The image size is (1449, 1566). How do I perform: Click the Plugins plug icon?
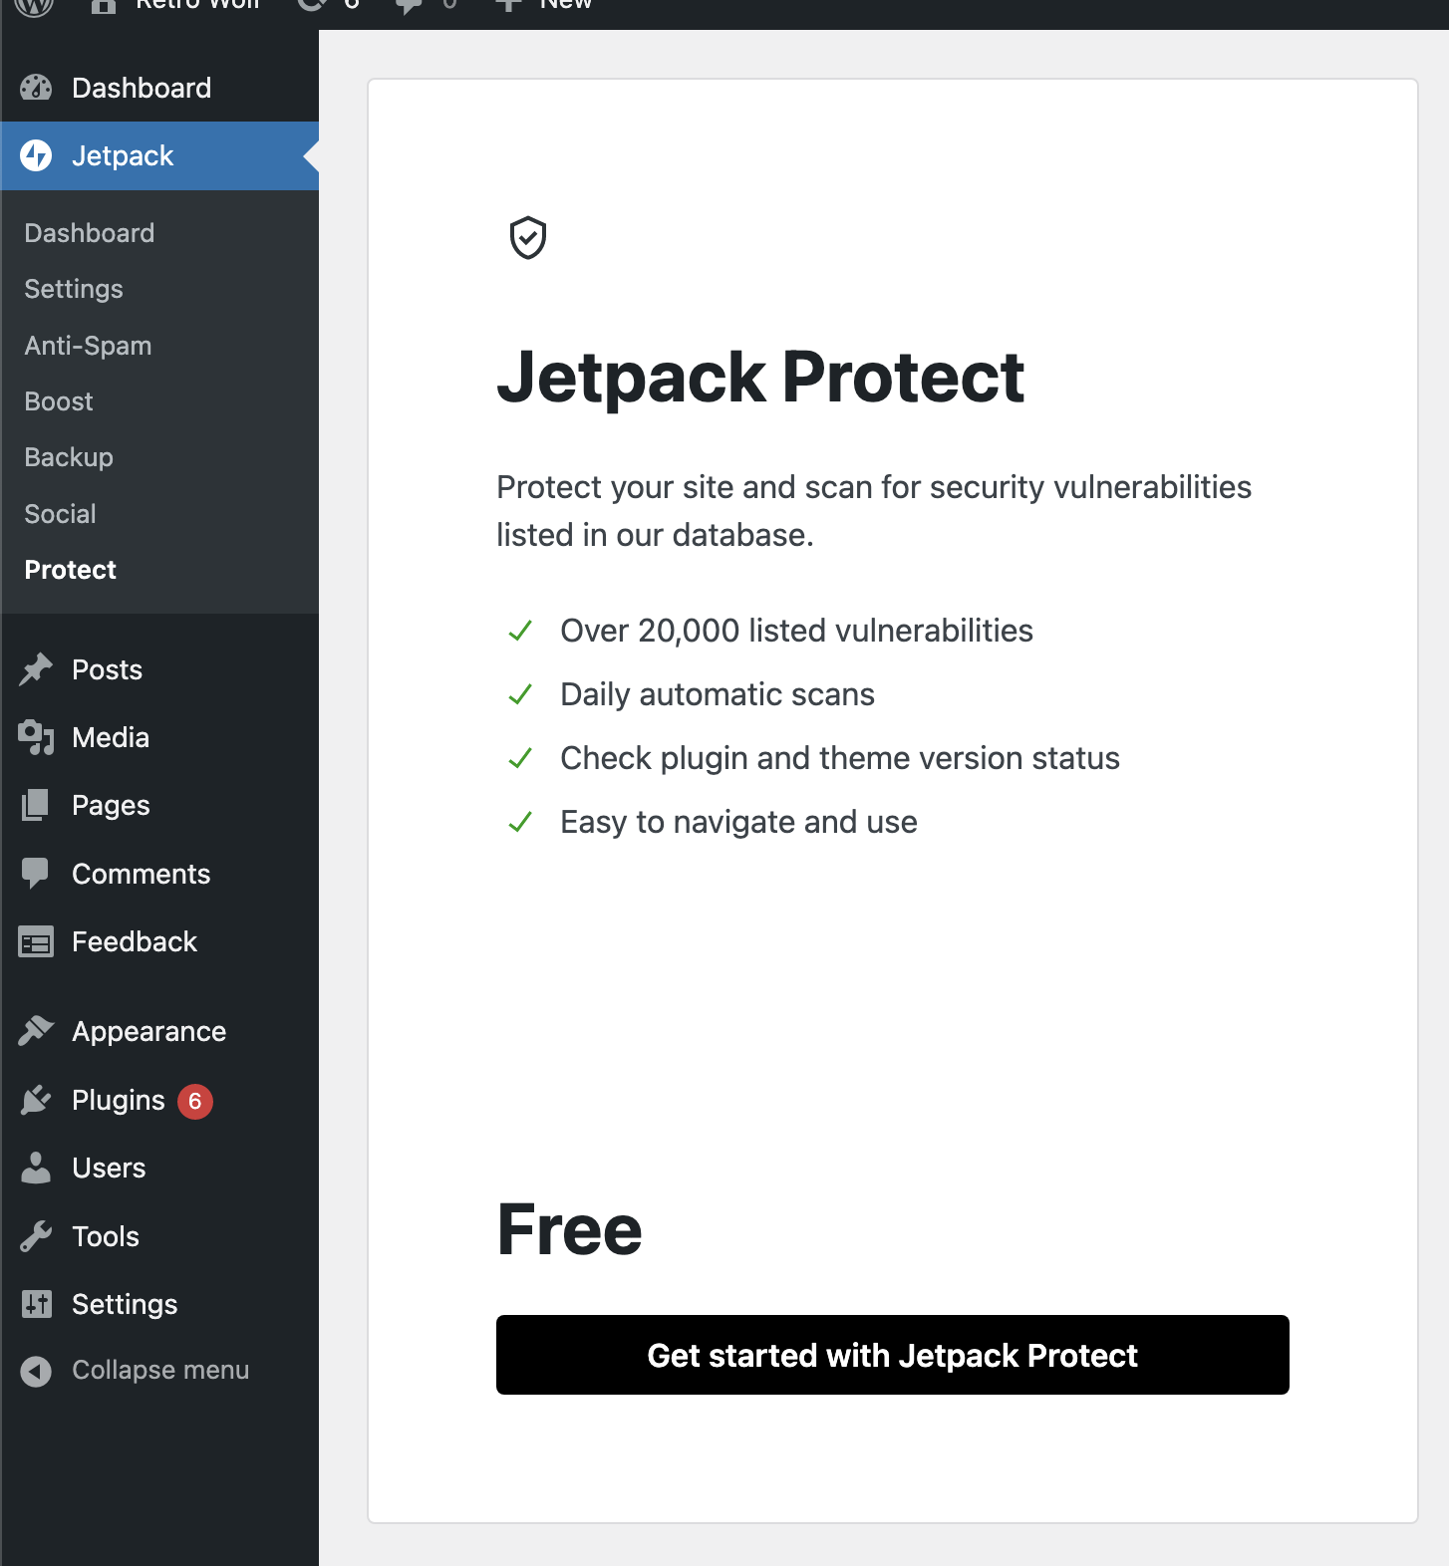coord(36,1100)
